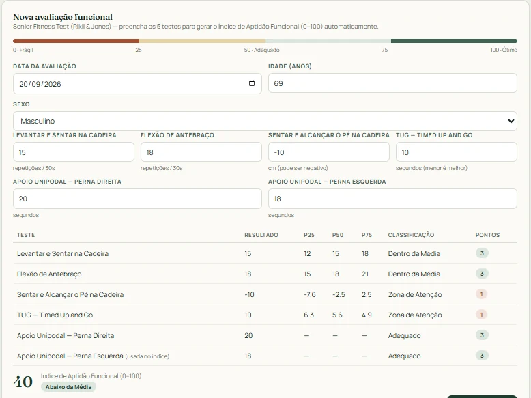
Task: Click the Flexão de Antebraço input field
Action: [201, 152]
